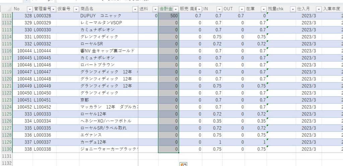Open the 残量chk filter dropdown
The height and width of the screenshot is (166, 343).
[x=292, y=9]
